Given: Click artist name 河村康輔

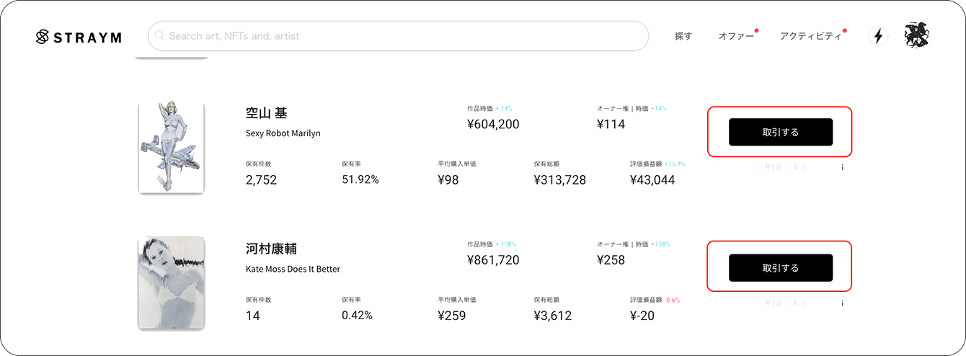Looking at the screenshot, I should [271, 249].
